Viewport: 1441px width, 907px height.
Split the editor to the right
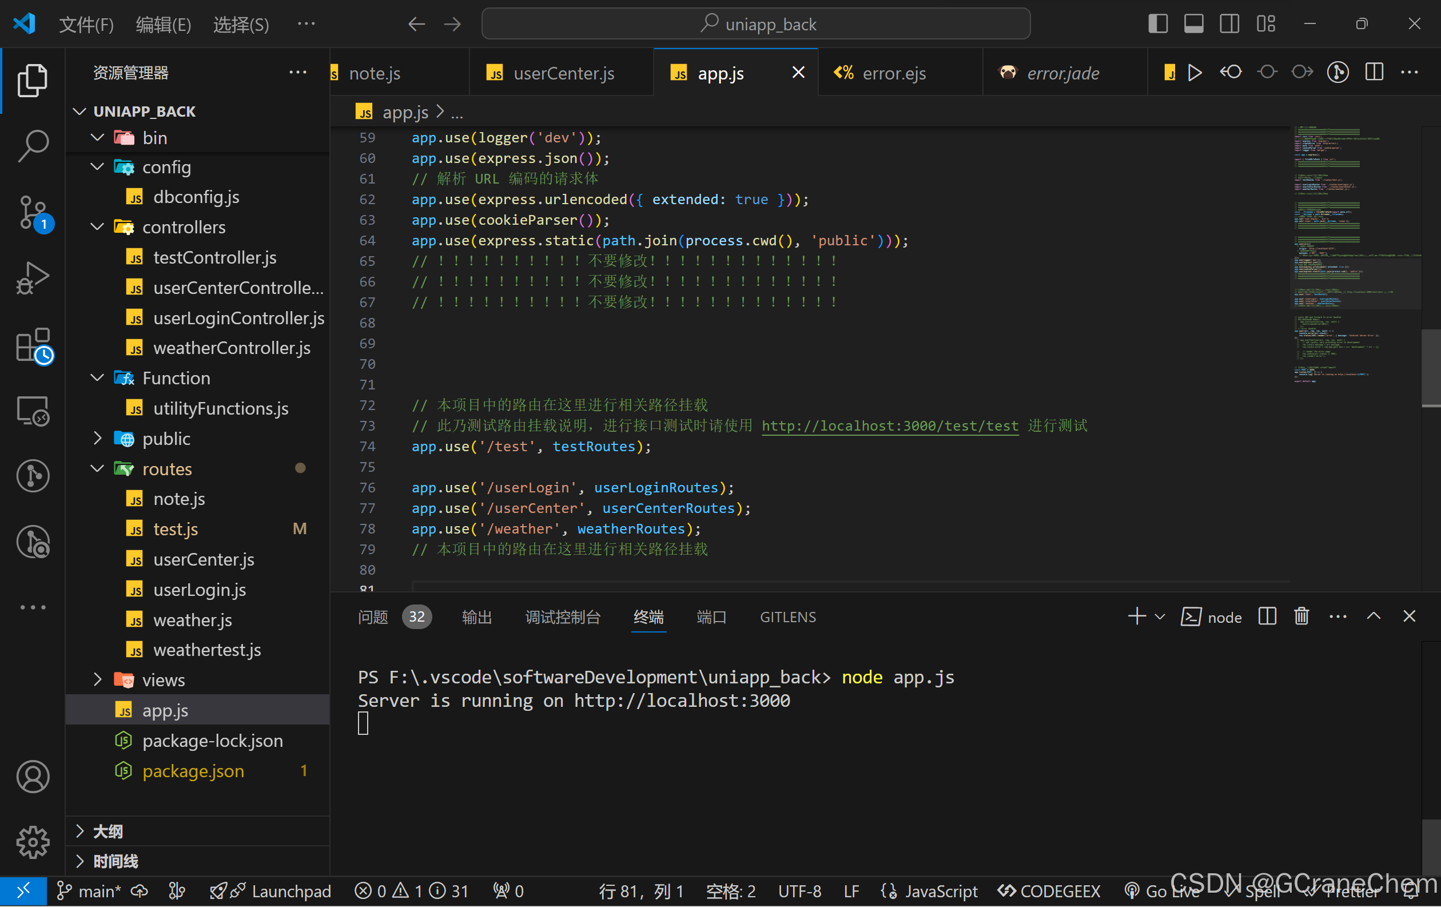click(x=1374, y=73)
